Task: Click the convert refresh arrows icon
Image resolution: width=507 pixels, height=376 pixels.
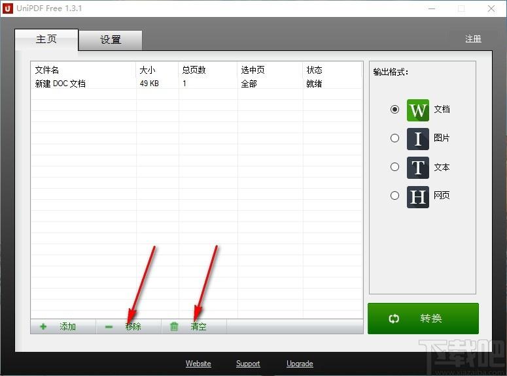Action: tap(394, 319)
